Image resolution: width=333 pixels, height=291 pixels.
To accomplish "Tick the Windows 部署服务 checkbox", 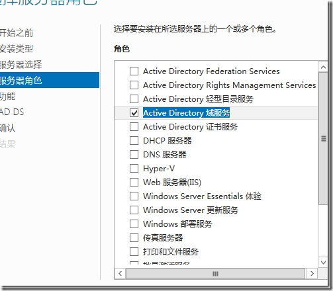I will (134, 224).
